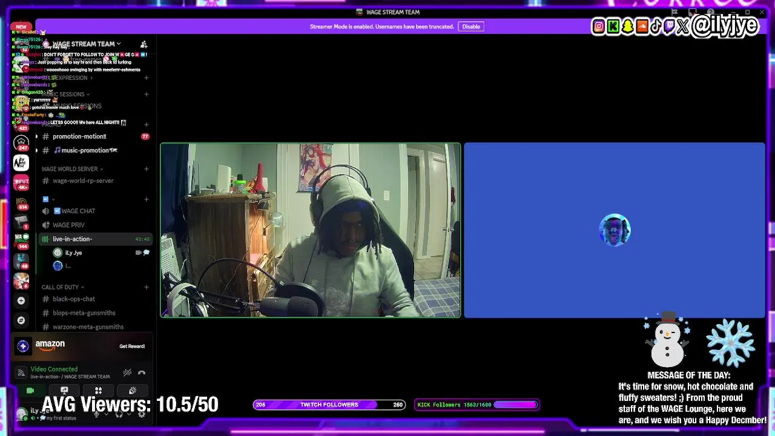Click the disconnect call phone icon
Viewport: 775px width, 436px height.
click(x=142, y=372)
